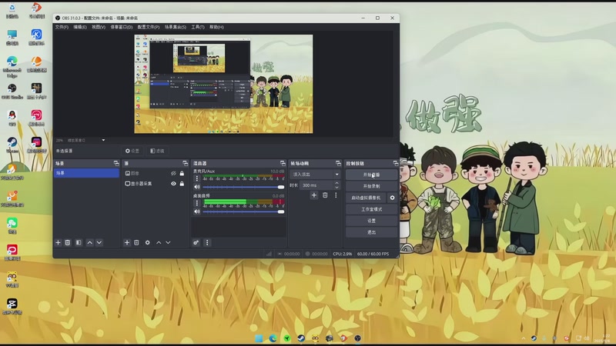
Task: Add a new scene with the plus icon
Action: (x=59, y=243)
